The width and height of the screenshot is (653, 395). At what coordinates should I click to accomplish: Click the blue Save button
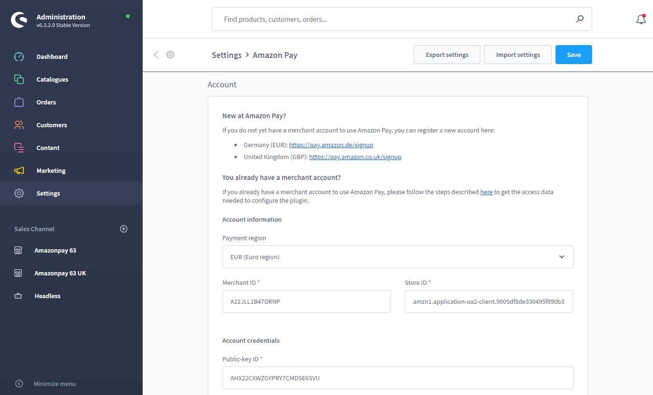[x=574, y=55]
